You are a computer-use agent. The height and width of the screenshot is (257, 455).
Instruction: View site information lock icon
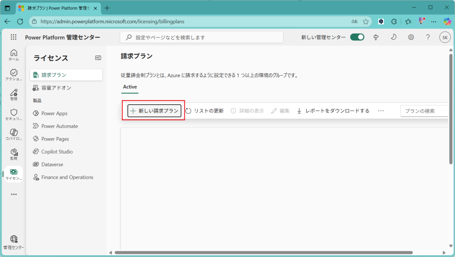(34, 21)
